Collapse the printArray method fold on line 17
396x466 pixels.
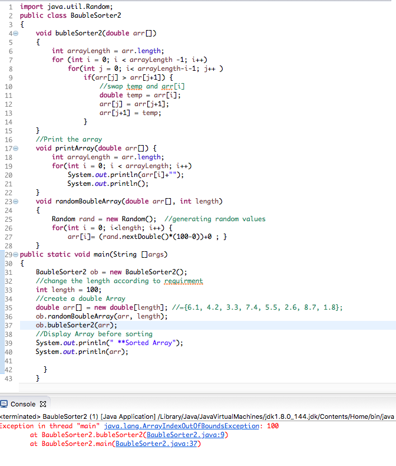coord(16,148)
